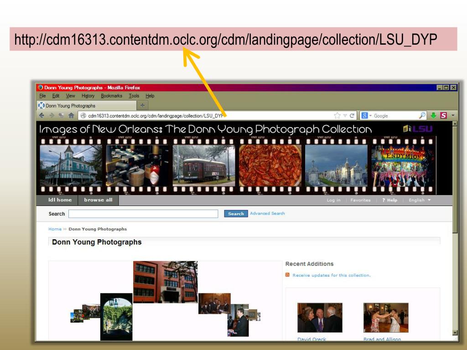467x350 pixels.
Task: Click the red brick building carousel image
Action: click(x=165, y=282)
